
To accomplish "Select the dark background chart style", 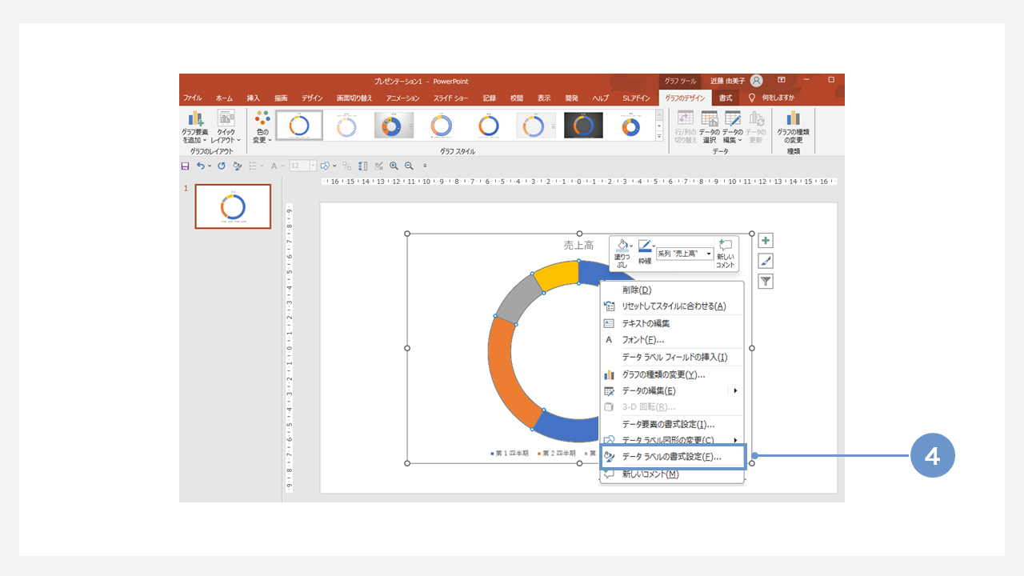I will 583,126.
